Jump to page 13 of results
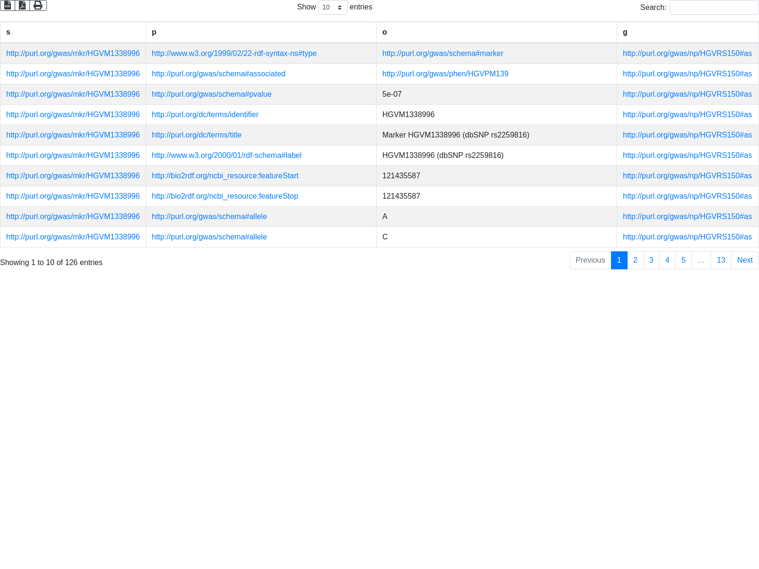Screen dimensions: 759x569 pyautogui.click(x=721, y=260)
